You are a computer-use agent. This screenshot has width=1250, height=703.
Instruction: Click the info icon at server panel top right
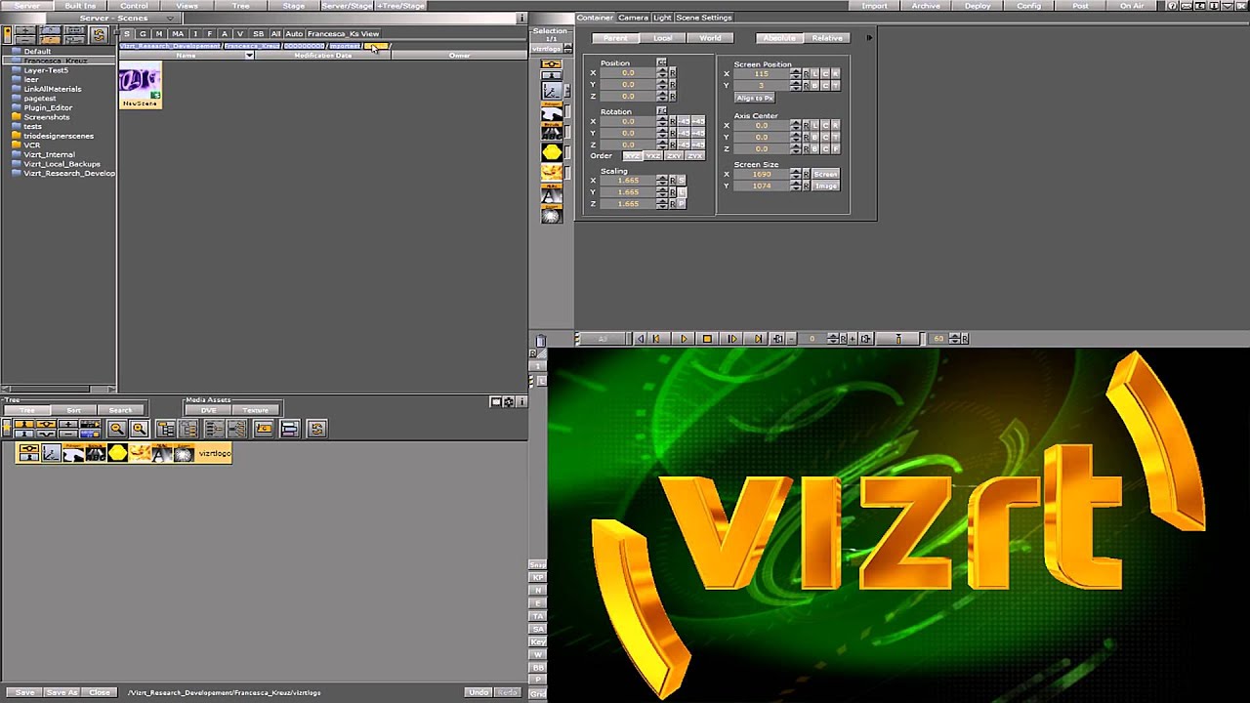click(522, 18)
